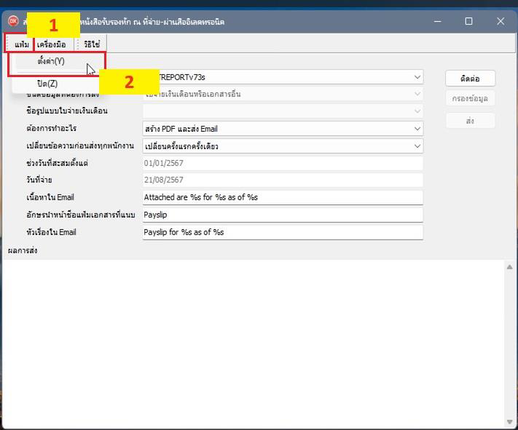This screenshot has width=518, height=430.
Task: Click the app icon in title bar
Action: click(12, 21)
